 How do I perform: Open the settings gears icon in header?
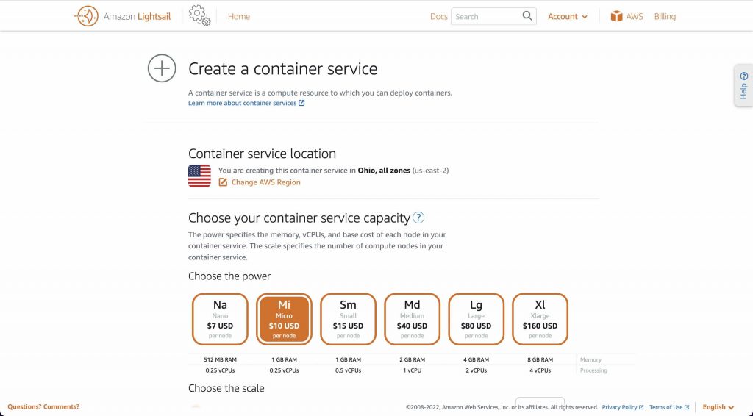pyautogui.click(x=200, y=16)
